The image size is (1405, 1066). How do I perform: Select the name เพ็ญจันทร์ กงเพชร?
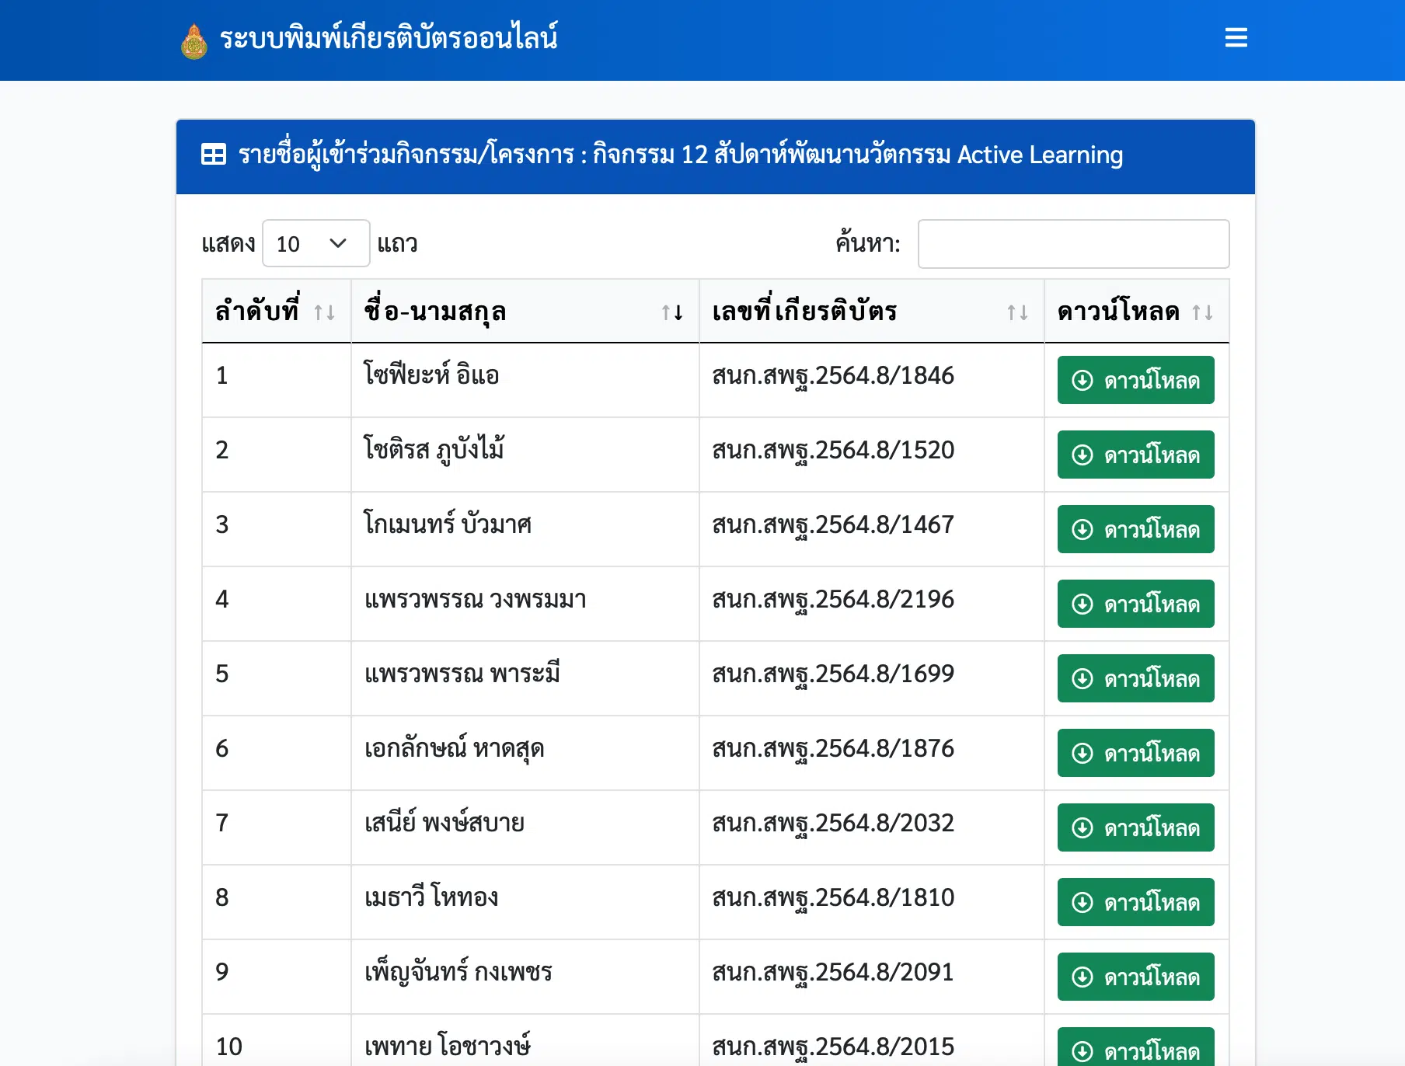(x=458, y=971)
